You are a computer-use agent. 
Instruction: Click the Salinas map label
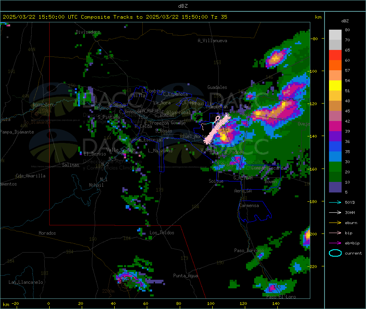click(x=70, y=165)
